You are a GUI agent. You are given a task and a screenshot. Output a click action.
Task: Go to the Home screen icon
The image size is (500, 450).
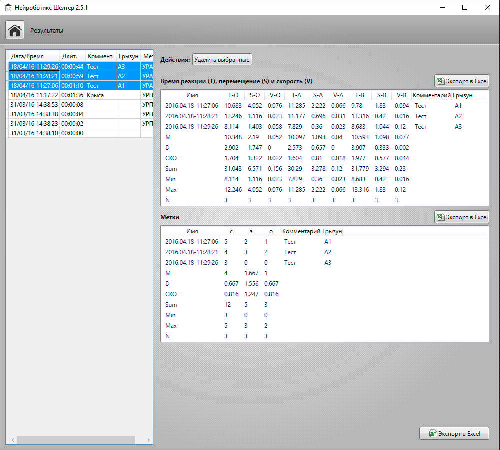[x=15, y=30]
